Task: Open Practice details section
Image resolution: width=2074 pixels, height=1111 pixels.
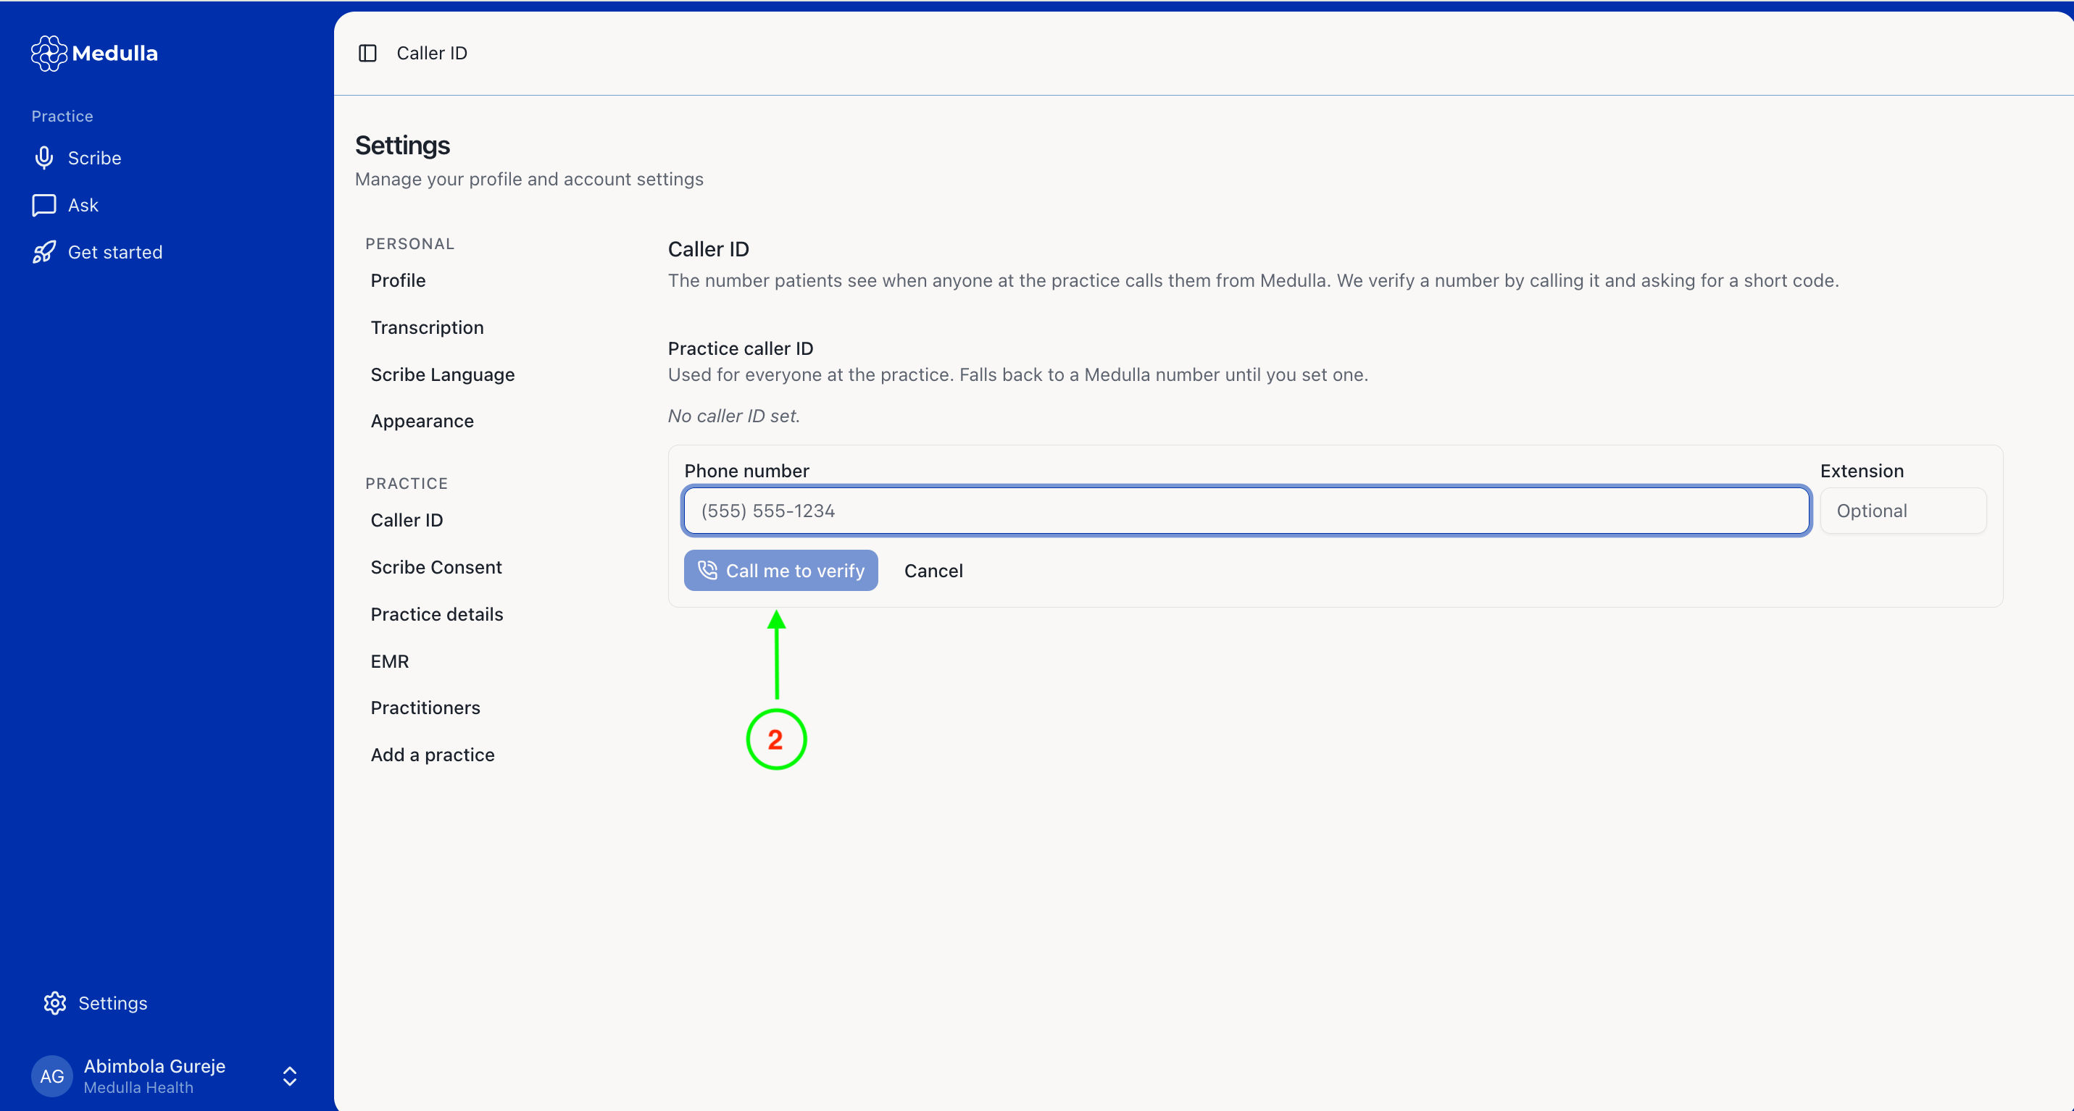Action: click(437, 614)
